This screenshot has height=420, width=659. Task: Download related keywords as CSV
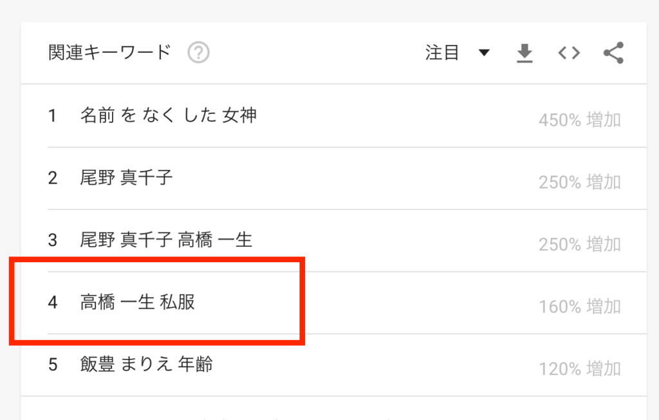[x=525, y=53]
